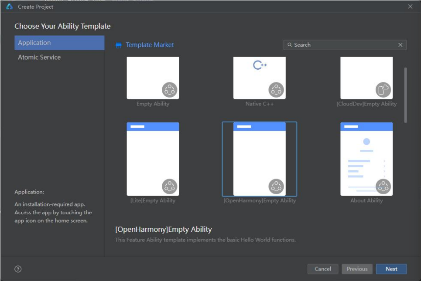
Task: Click the OpenHarmony Empty Ability badge icon
Action: (276, 186)
